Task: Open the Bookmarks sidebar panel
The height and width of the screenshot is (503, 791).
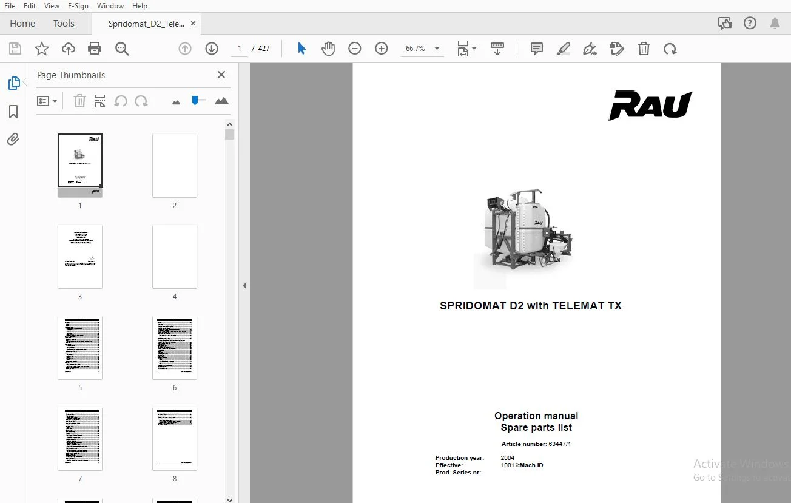Action: point(13,112)
